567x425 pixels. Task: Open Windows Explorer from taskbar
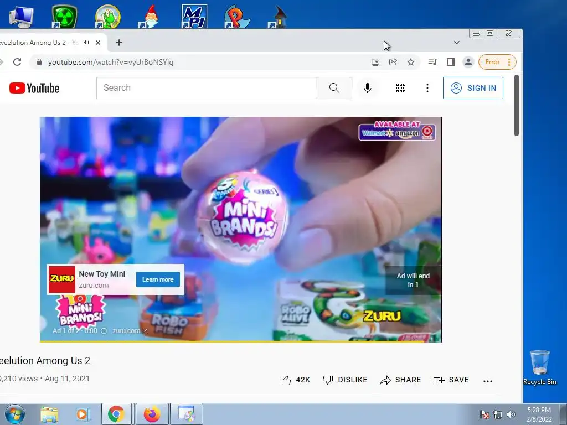click(x=49, y=414)
